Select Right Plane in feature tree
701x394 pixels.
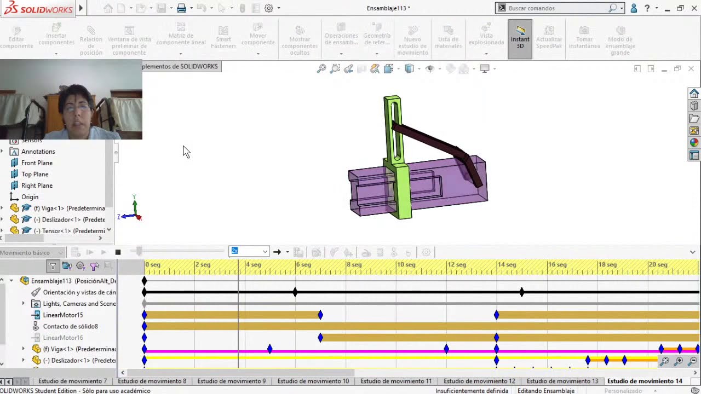tap(37, 186)
